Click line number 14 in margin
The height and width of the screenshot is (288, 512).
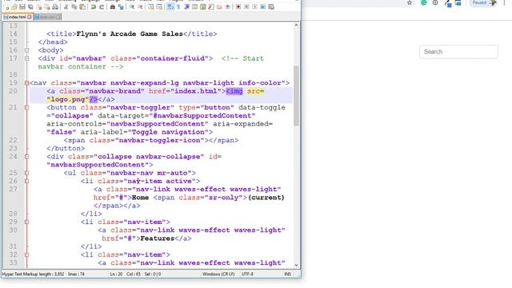point(13,34)
